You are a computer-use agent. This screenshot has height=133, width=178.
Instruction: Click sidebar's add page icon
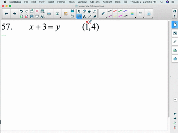point(175,123)
